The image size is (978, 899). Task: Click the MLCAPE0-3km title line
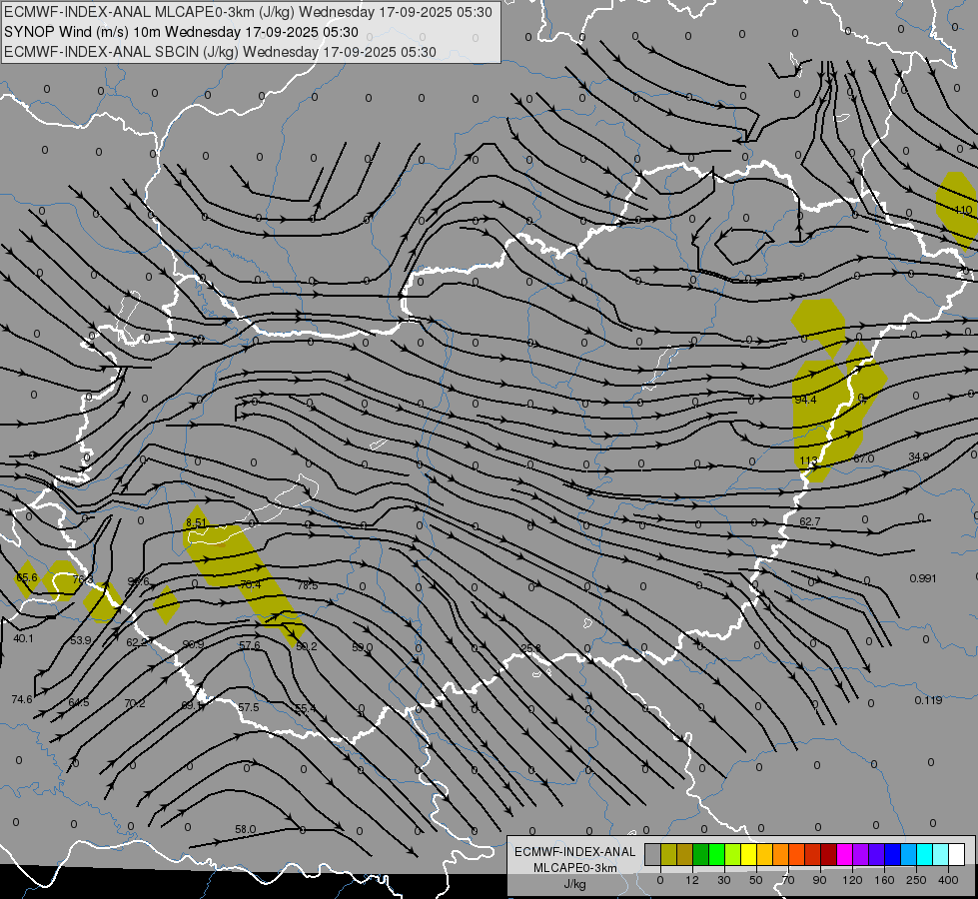[x=248, y=12]
